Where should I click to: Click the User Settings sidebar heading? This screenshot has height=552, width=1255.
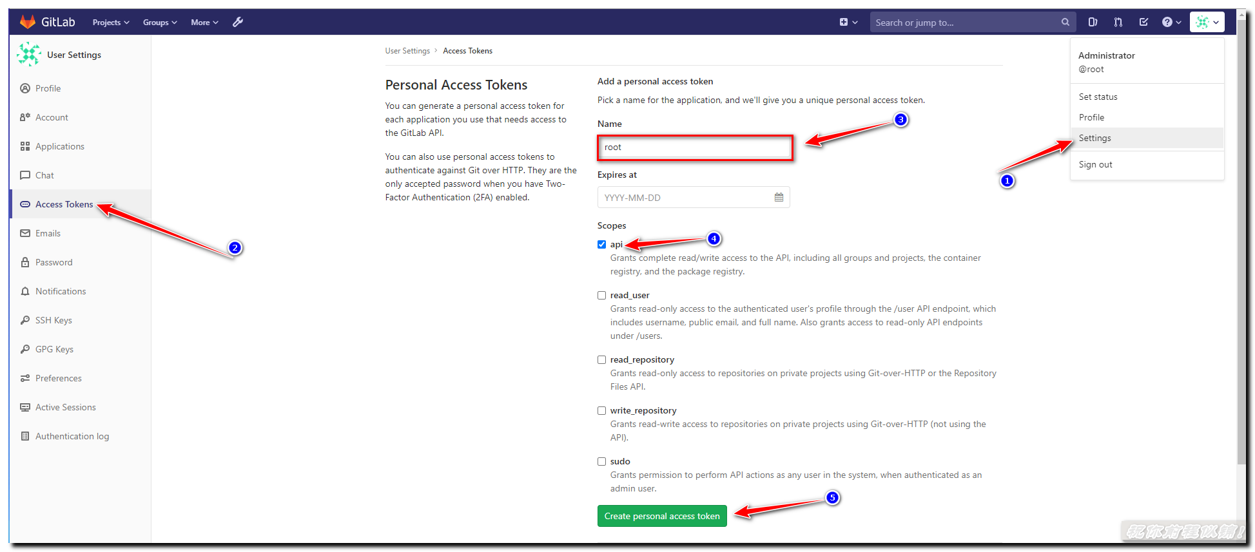74,55
